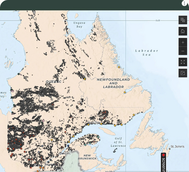Image resolution: width=189 pixels, height=172 pixels.
Task: Click the Gulf of St. Lawrence label
Action: pos(118,142)
